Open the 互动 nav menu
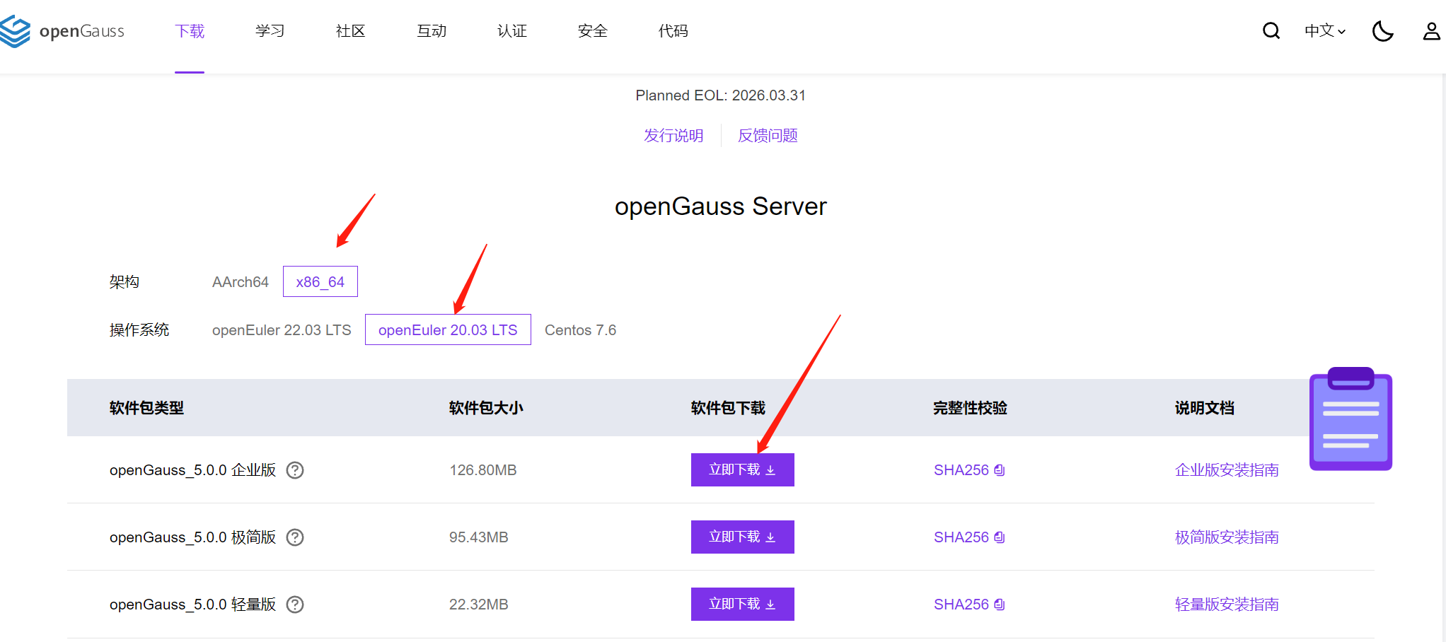Image resolution: width=1446 pixels, height=642 pixels. tap(432, 31)
